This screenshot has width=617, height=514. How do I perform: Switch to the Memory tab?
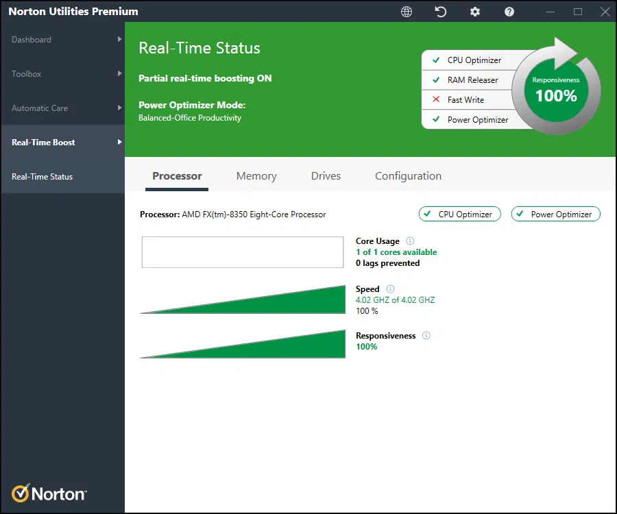(256, 176)
